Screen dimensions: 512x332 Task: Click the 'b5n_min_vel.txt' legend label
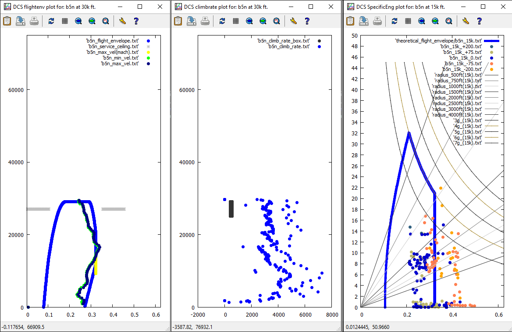coord(121,57)
